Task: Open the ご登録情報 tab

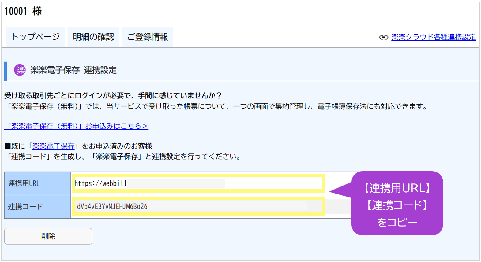Action: [147, 37]
